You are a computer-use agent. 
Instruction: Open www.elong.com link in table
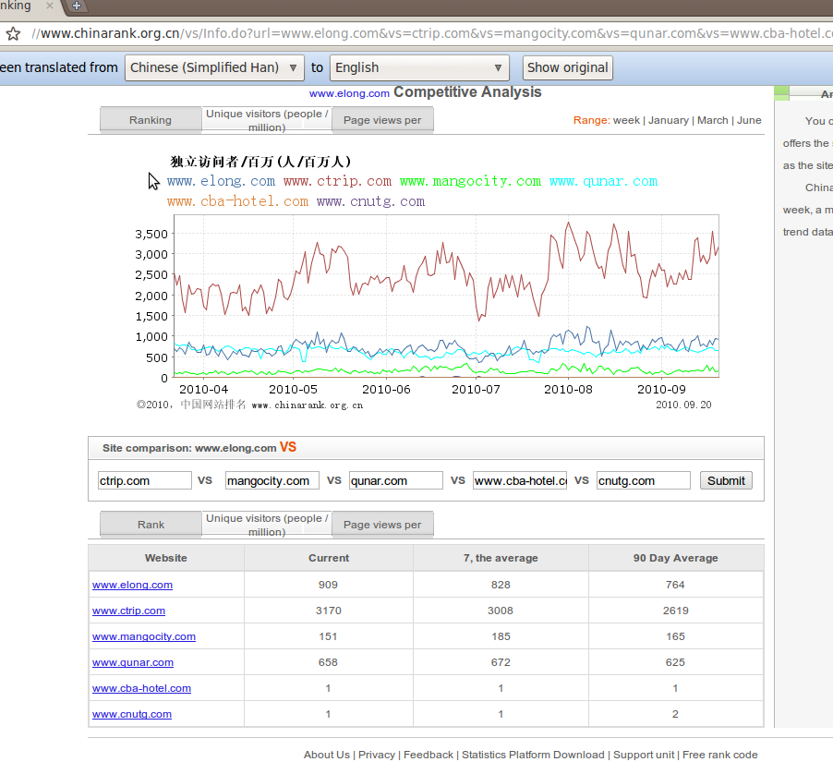[x=132, y=585]
